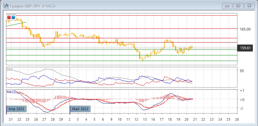Screen dimensions: 258x126
Task: Click the 165.00 price axis label
Action: click(245, 29)
